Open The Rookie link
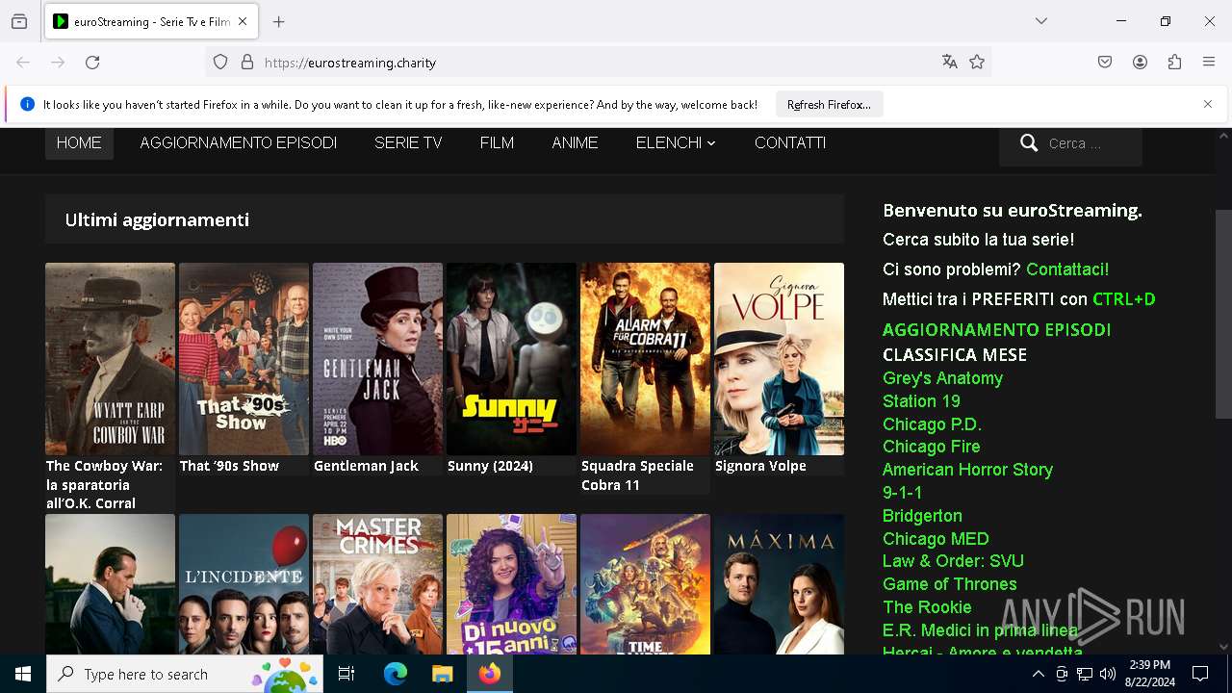This screenshot has height=693, width=1232. pos(927,607)
